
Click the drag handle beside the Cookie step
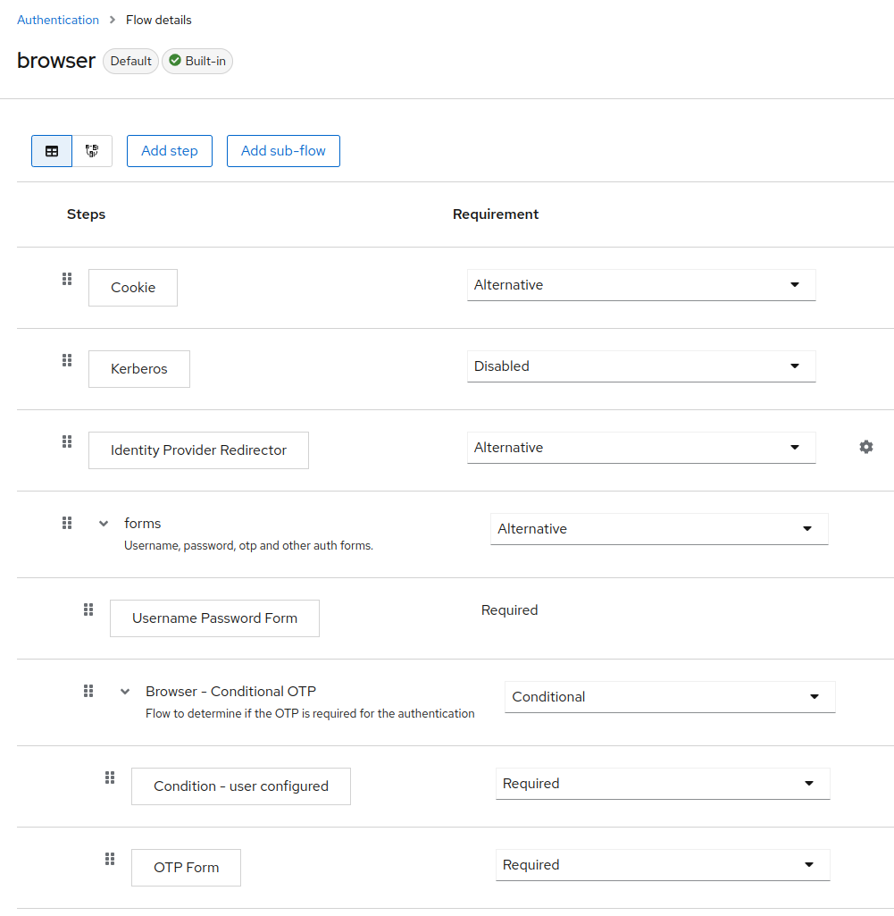[66, 279]
